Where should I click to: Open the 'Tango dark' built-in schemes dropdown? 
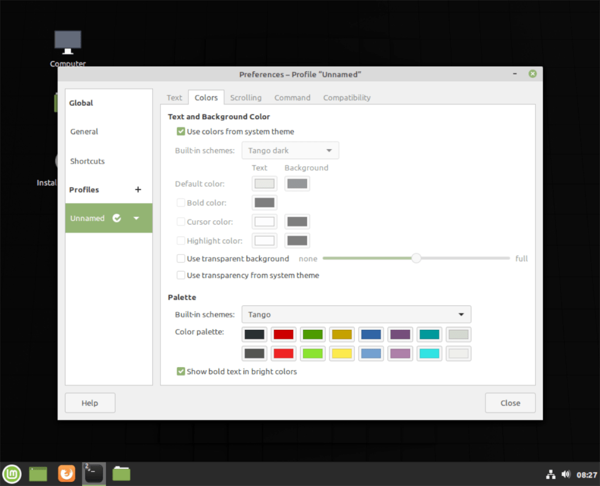tap(290, 150)
